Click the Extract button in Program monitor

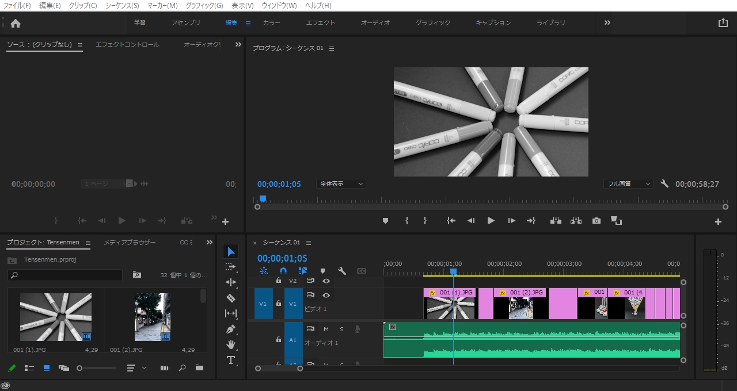576,221
